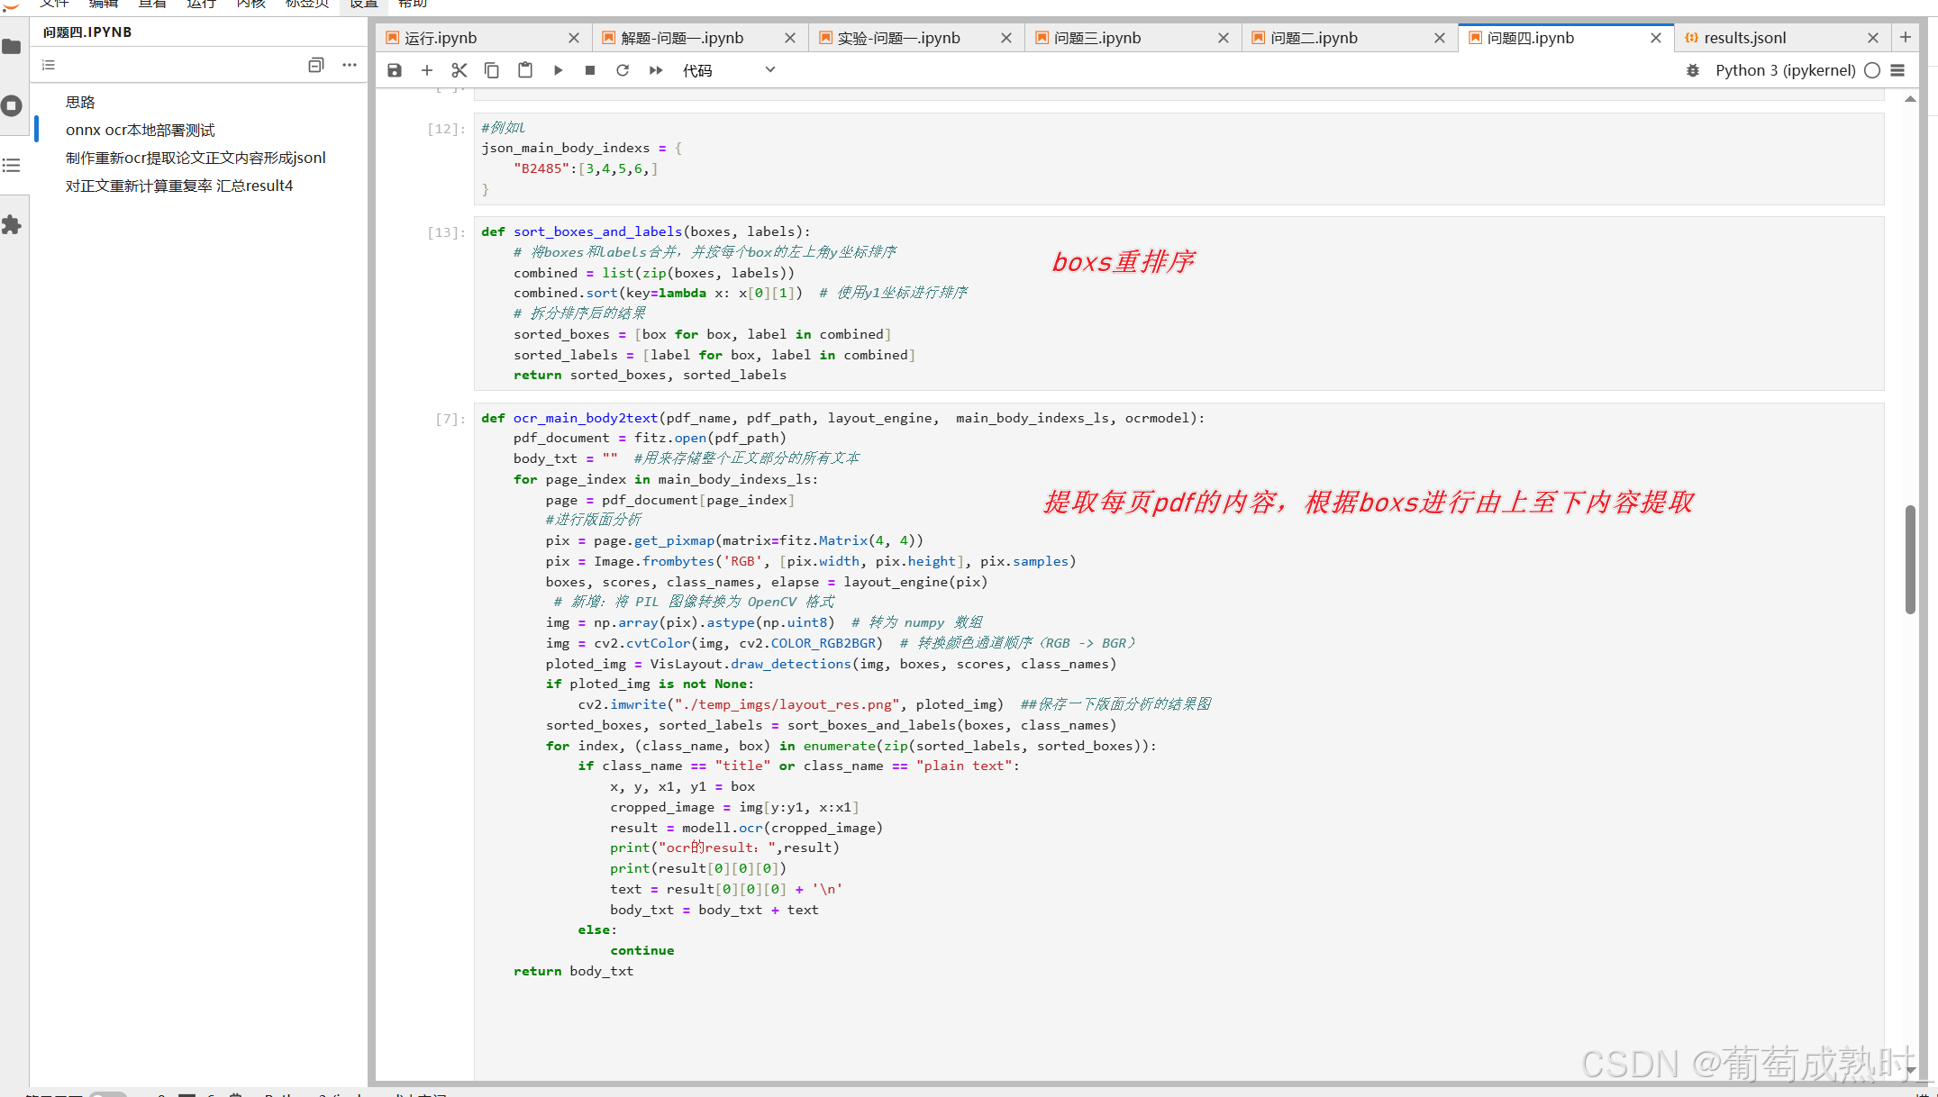Interrupt the kernel with the stop button
Viewport: 1938px width, 1097px height.
(x=590, y=70)
